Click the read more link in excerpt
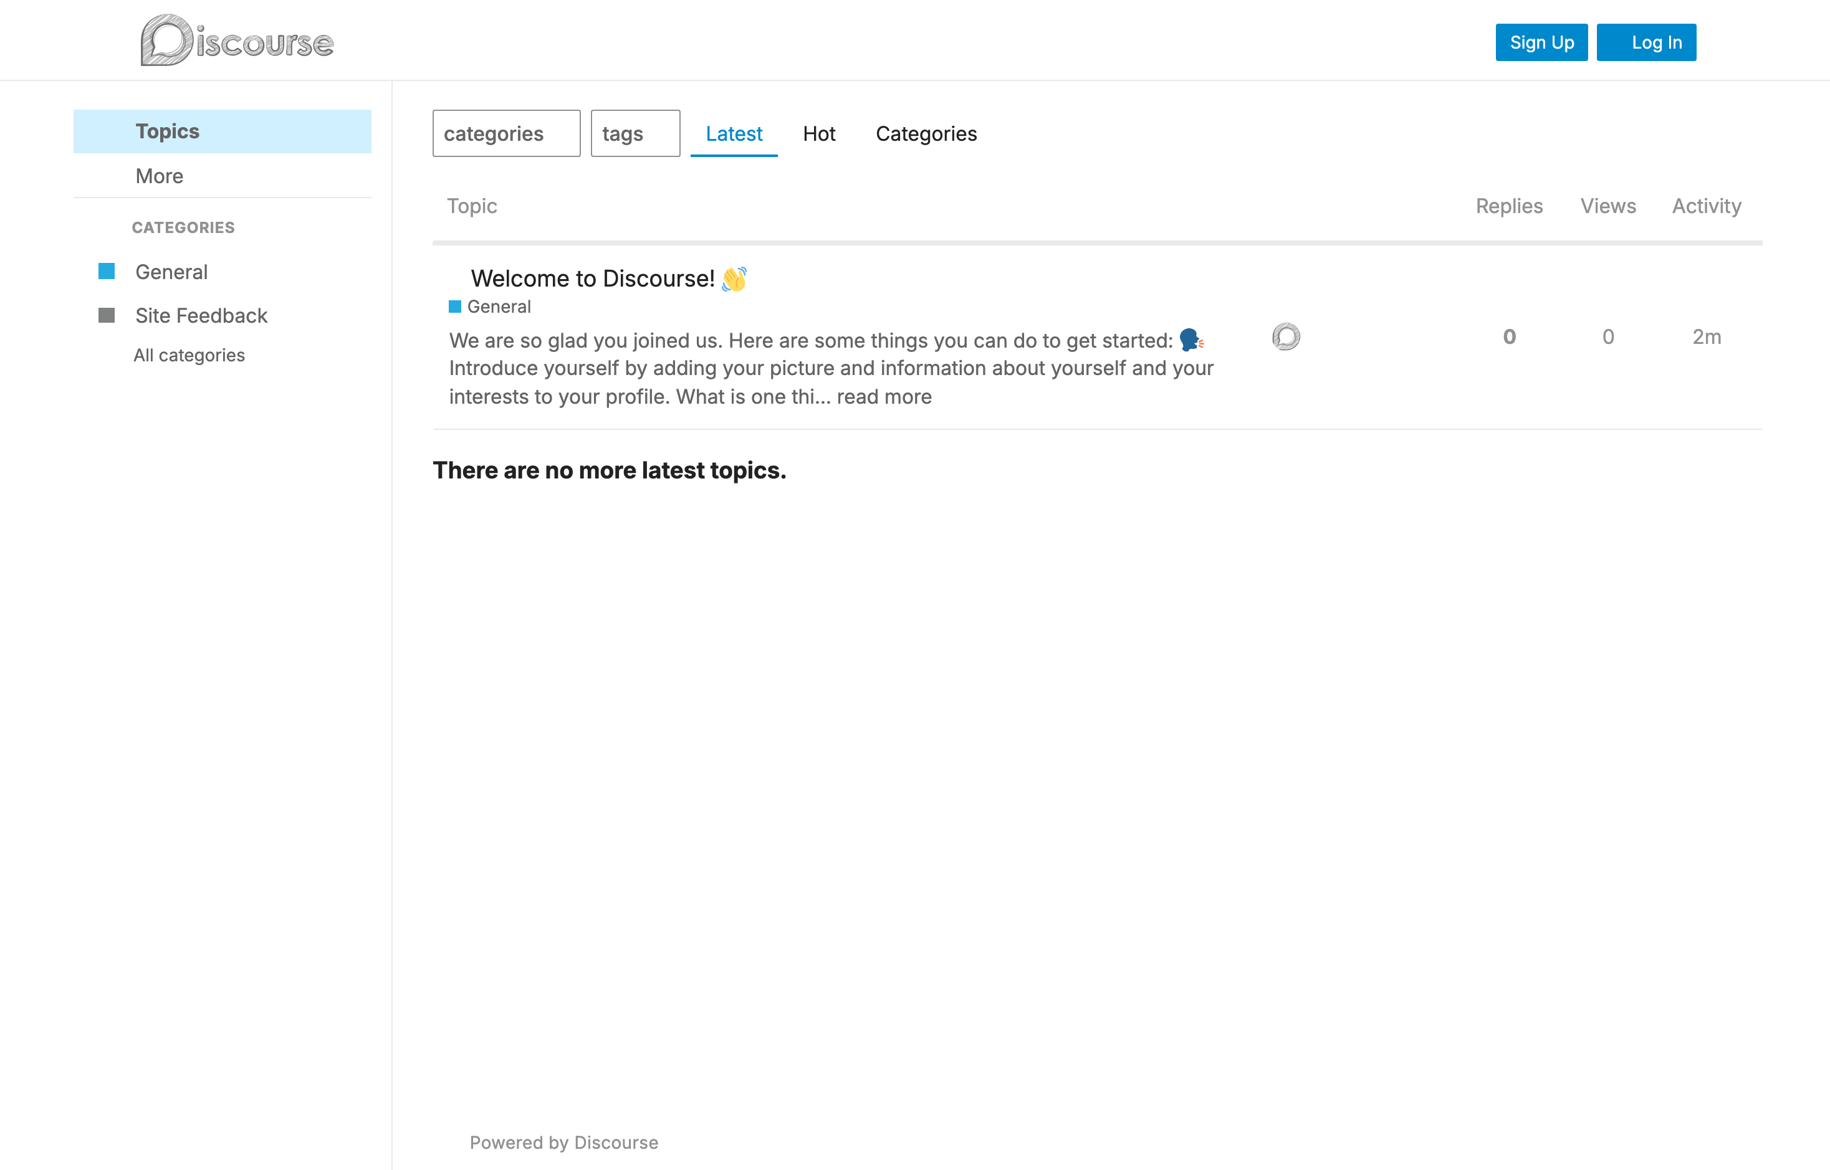The height and width of the screenshot is (1170, 1830). (x=884, y=397)
